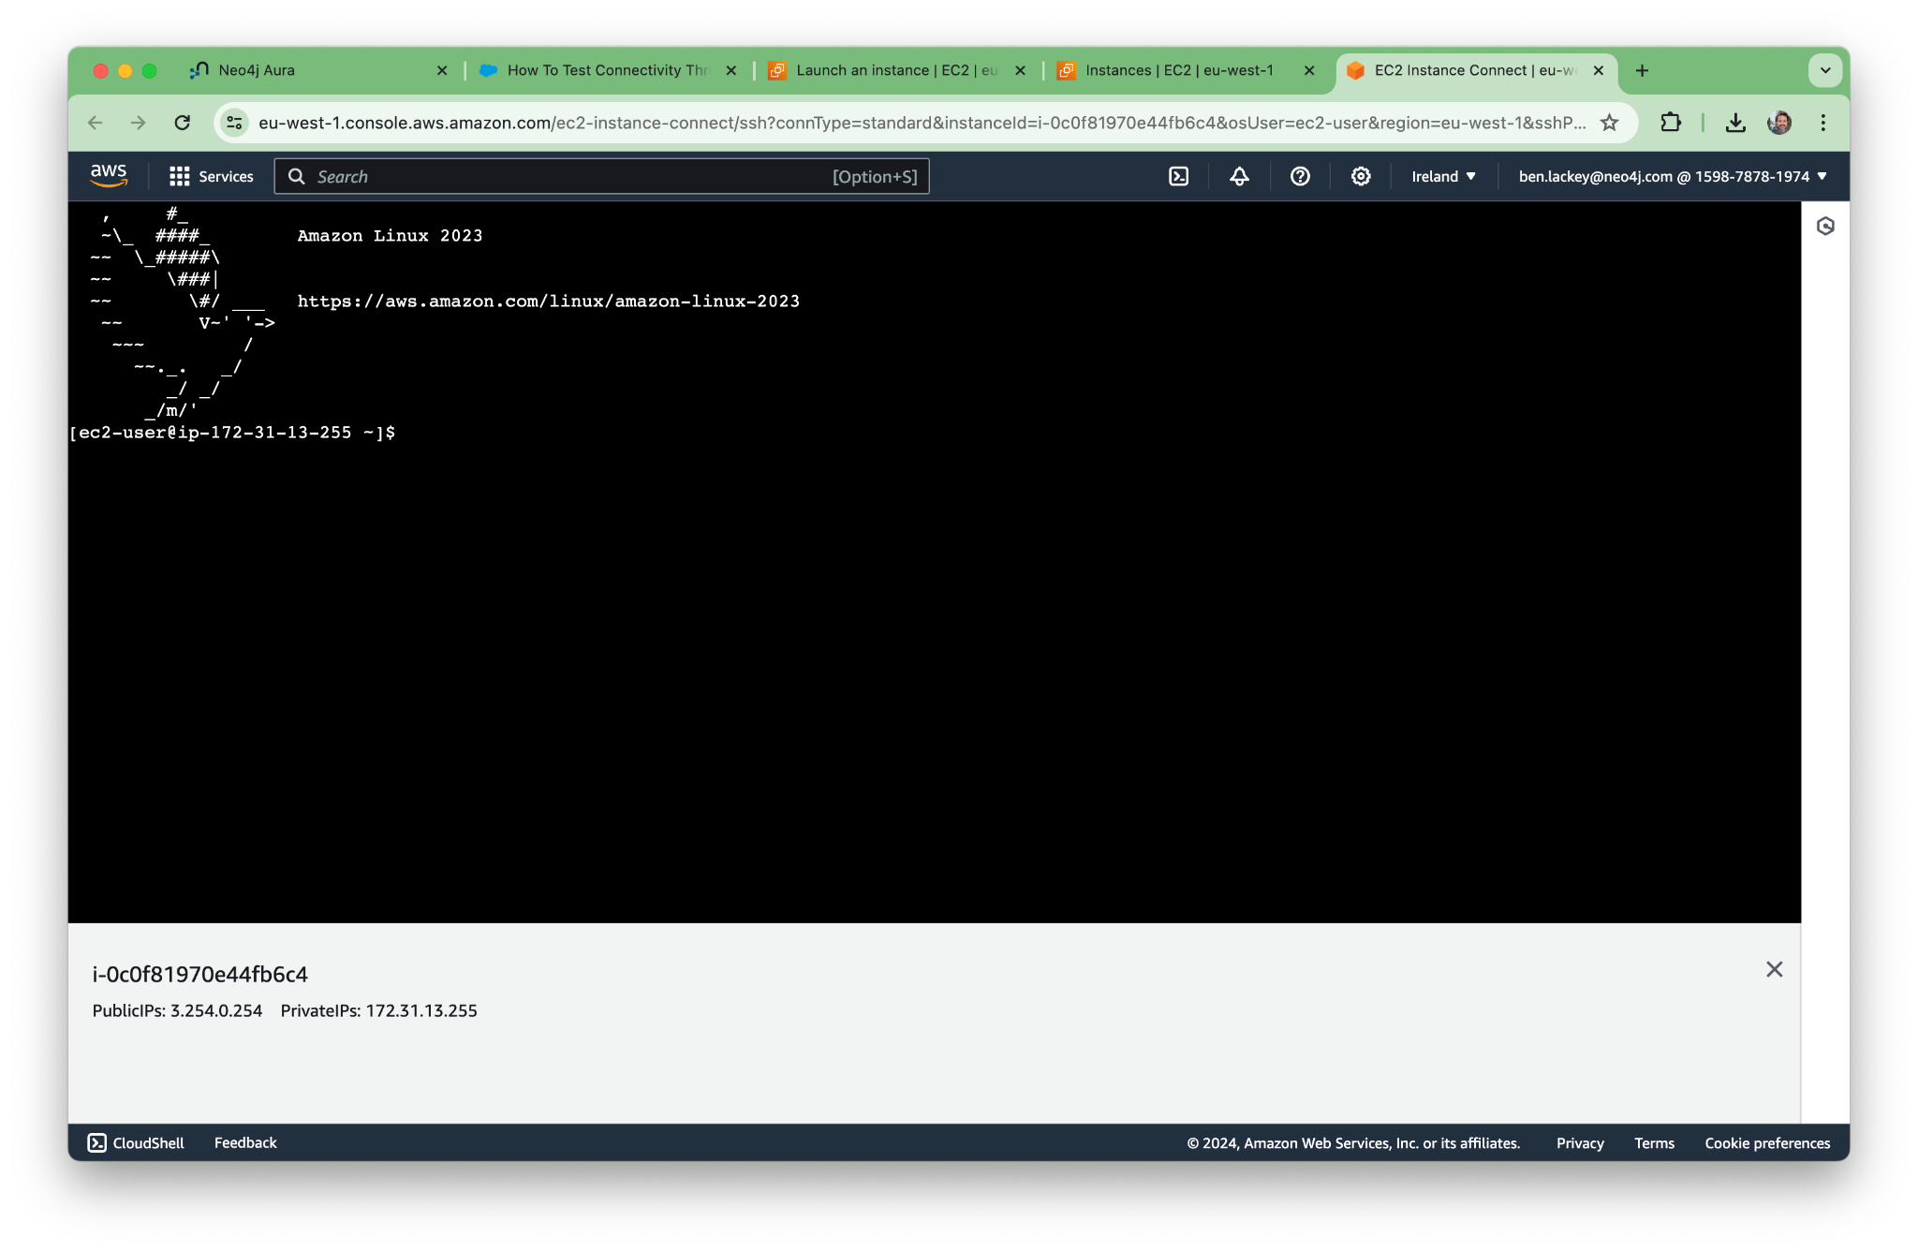Viewport: 1918px width, 1251px height.
Task: Click the PublicIPs 3.254.0.254 text
Action: coord(177,1010)
